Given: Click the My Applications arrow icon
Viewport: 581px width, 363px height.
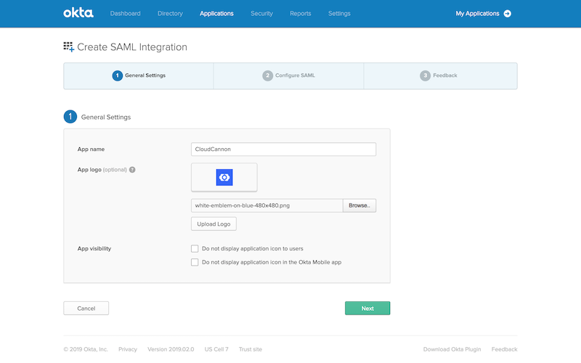Looking at the screenshot, I should [x=507, y=13].
